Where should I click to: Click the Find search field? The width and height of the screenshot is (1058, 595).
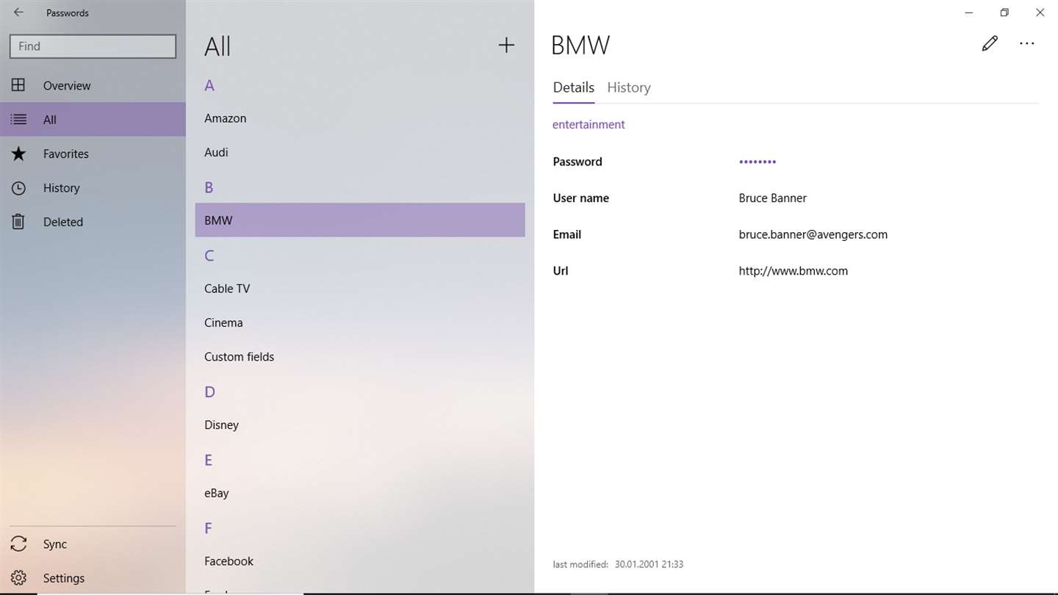point(93,46)
